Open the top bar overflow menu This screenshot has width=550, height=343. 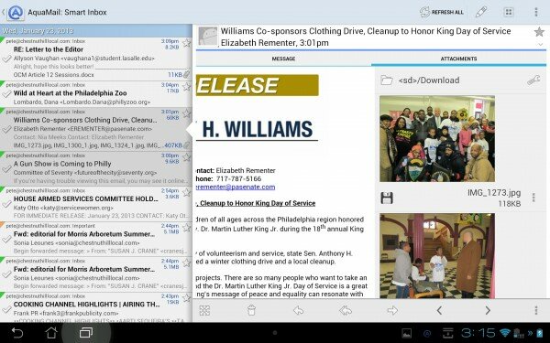click(536, 12)
